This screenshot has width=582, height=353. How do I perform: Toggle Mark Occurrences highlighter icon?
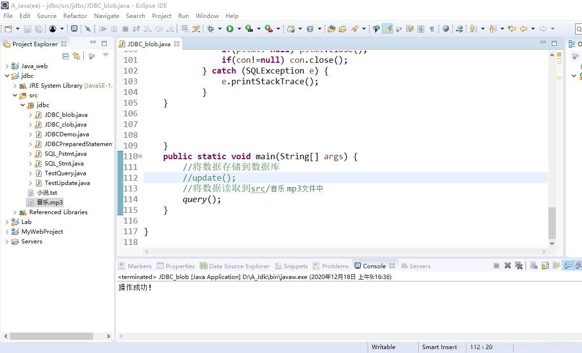tap(388, 29)
